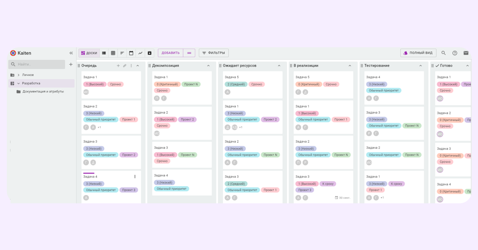Open the table view icon

(113, 53)
